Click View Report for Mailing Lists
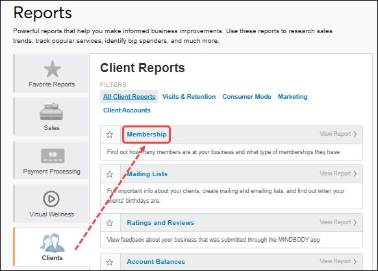This screenshot has width=378, height=271. click(x=335, y=174)
